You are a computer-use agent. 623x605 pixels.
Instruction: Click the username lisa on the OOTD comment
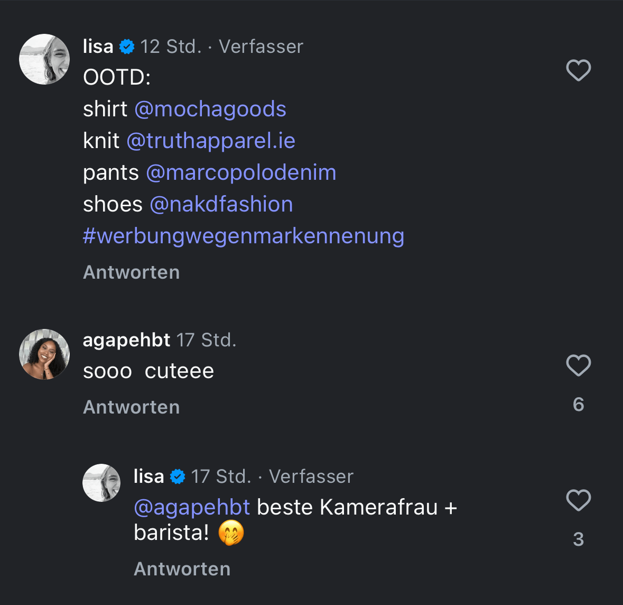98,47
